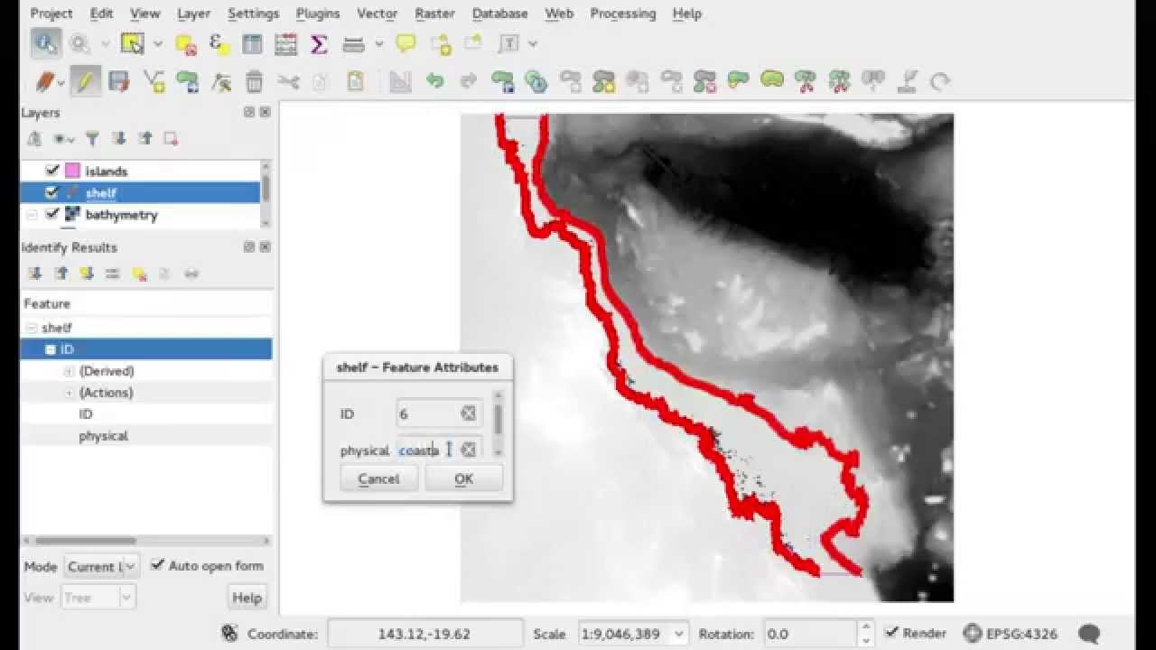Click the Text Annotation tool
Screen dimensions: 1156x650
[509, 43]
